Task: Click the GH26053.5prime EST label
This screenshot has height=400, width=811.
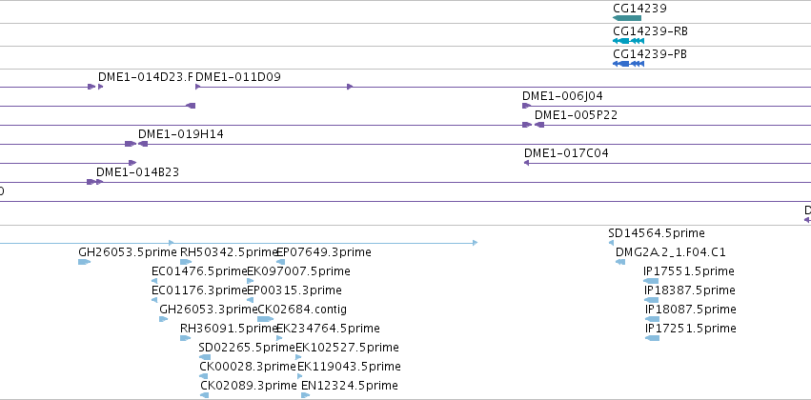Action: 128,252
